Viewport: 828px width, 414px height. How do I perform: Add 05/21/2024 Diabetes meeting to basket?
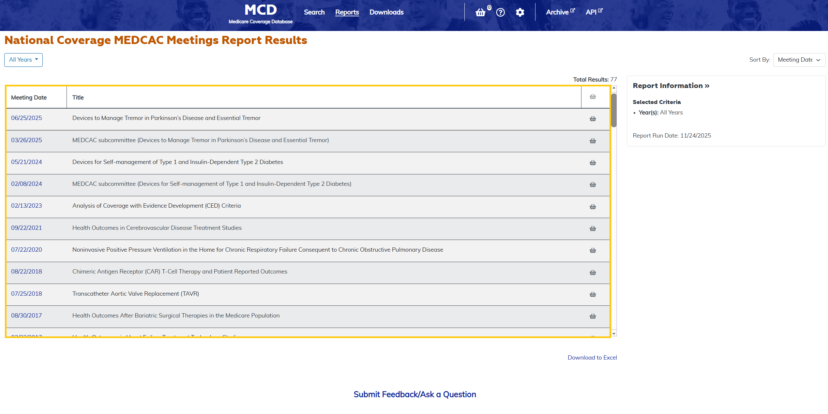click(x=593, y=163)
